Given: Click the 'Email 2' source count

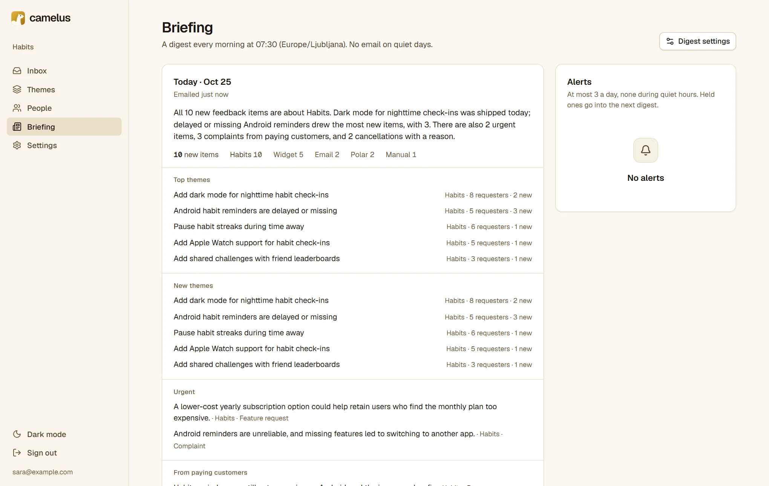Looking at the screenshot, I should tap(327, 155).
